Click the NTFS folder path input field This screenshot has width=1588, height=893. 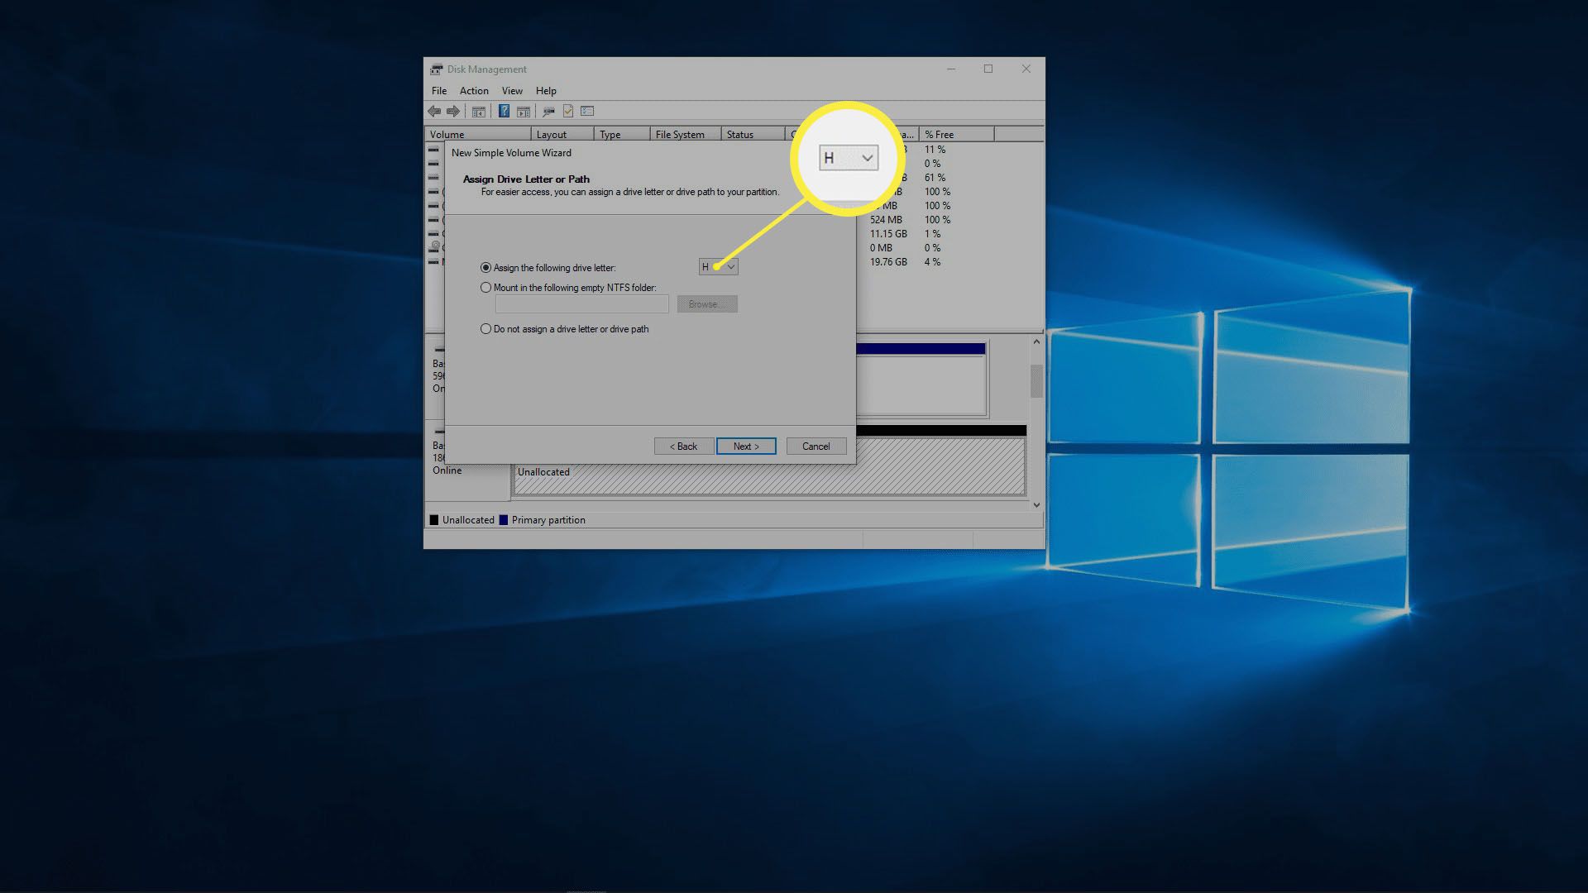coord(582,304)
